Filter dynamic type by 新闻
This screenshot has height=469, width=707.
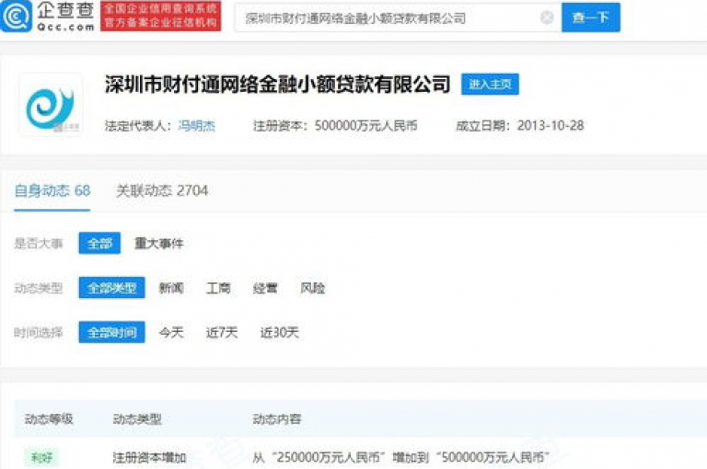tap(171, 288)
